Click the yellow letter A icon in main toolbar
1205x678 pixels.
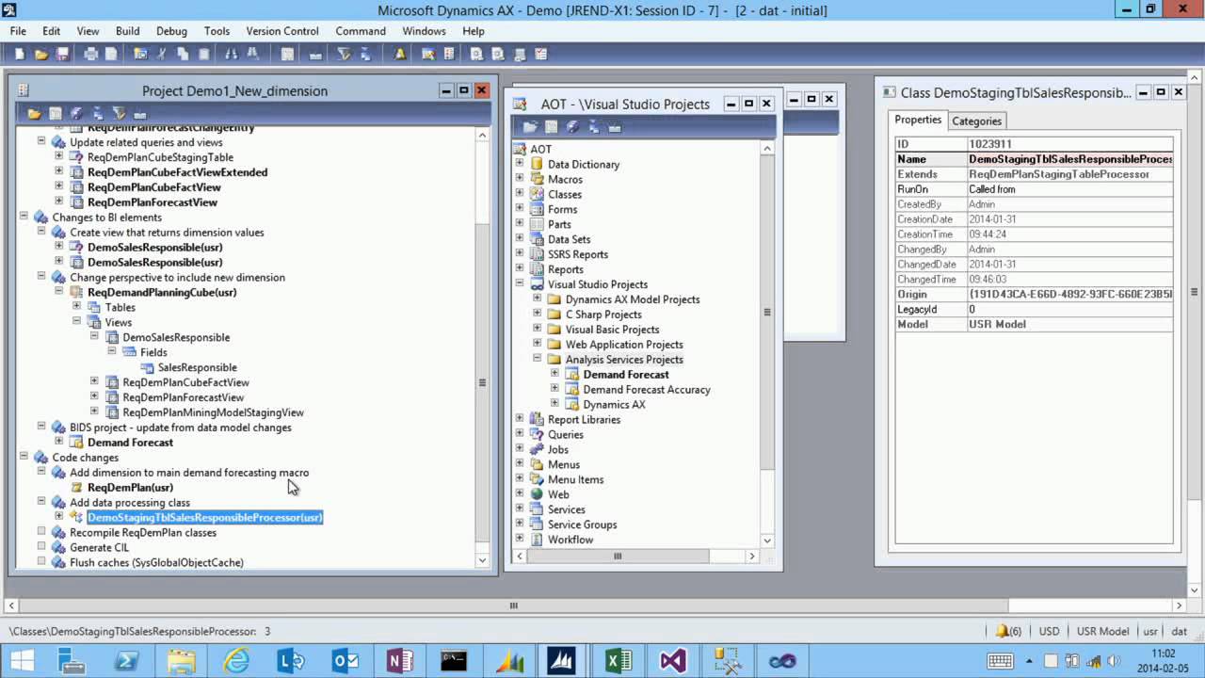pos(400,55)
